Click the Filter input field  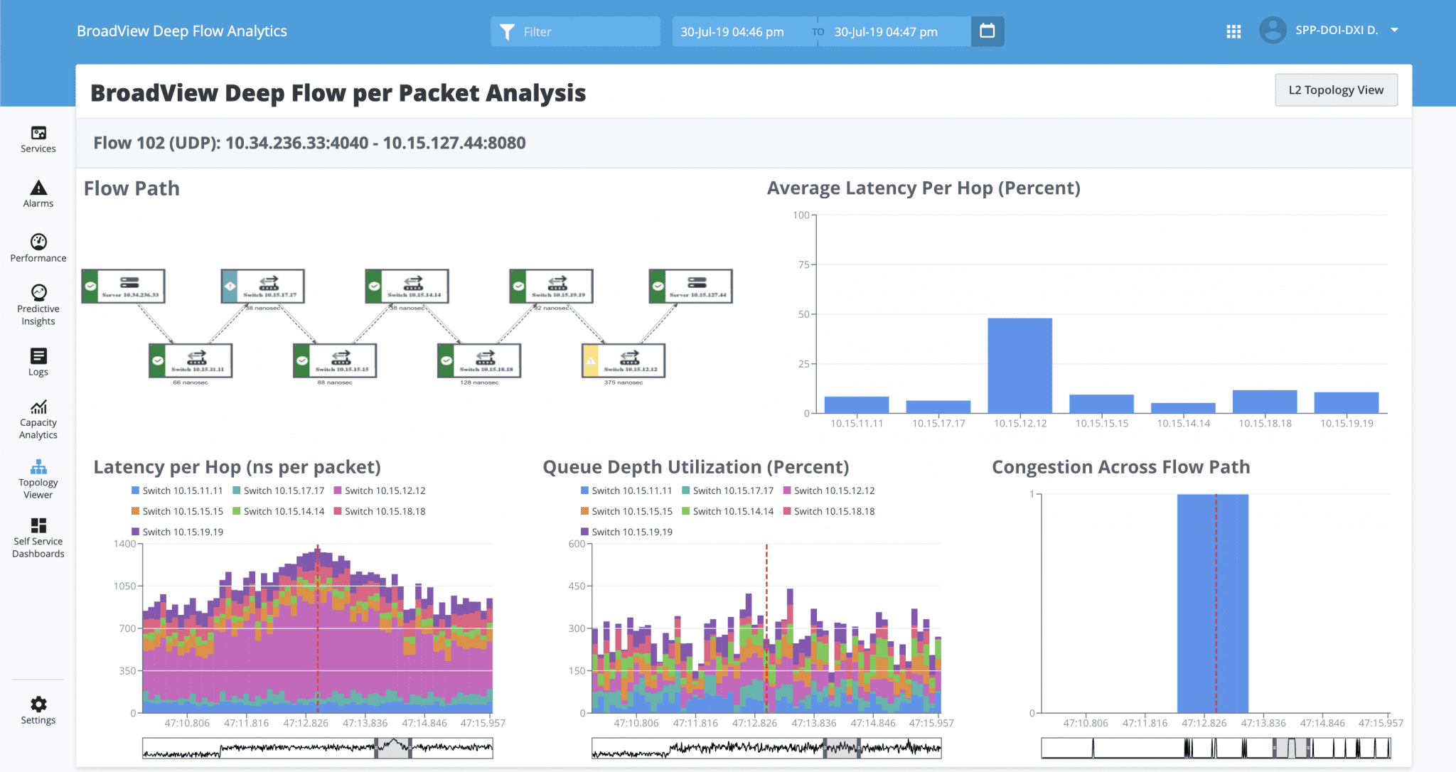pos(576,31)
